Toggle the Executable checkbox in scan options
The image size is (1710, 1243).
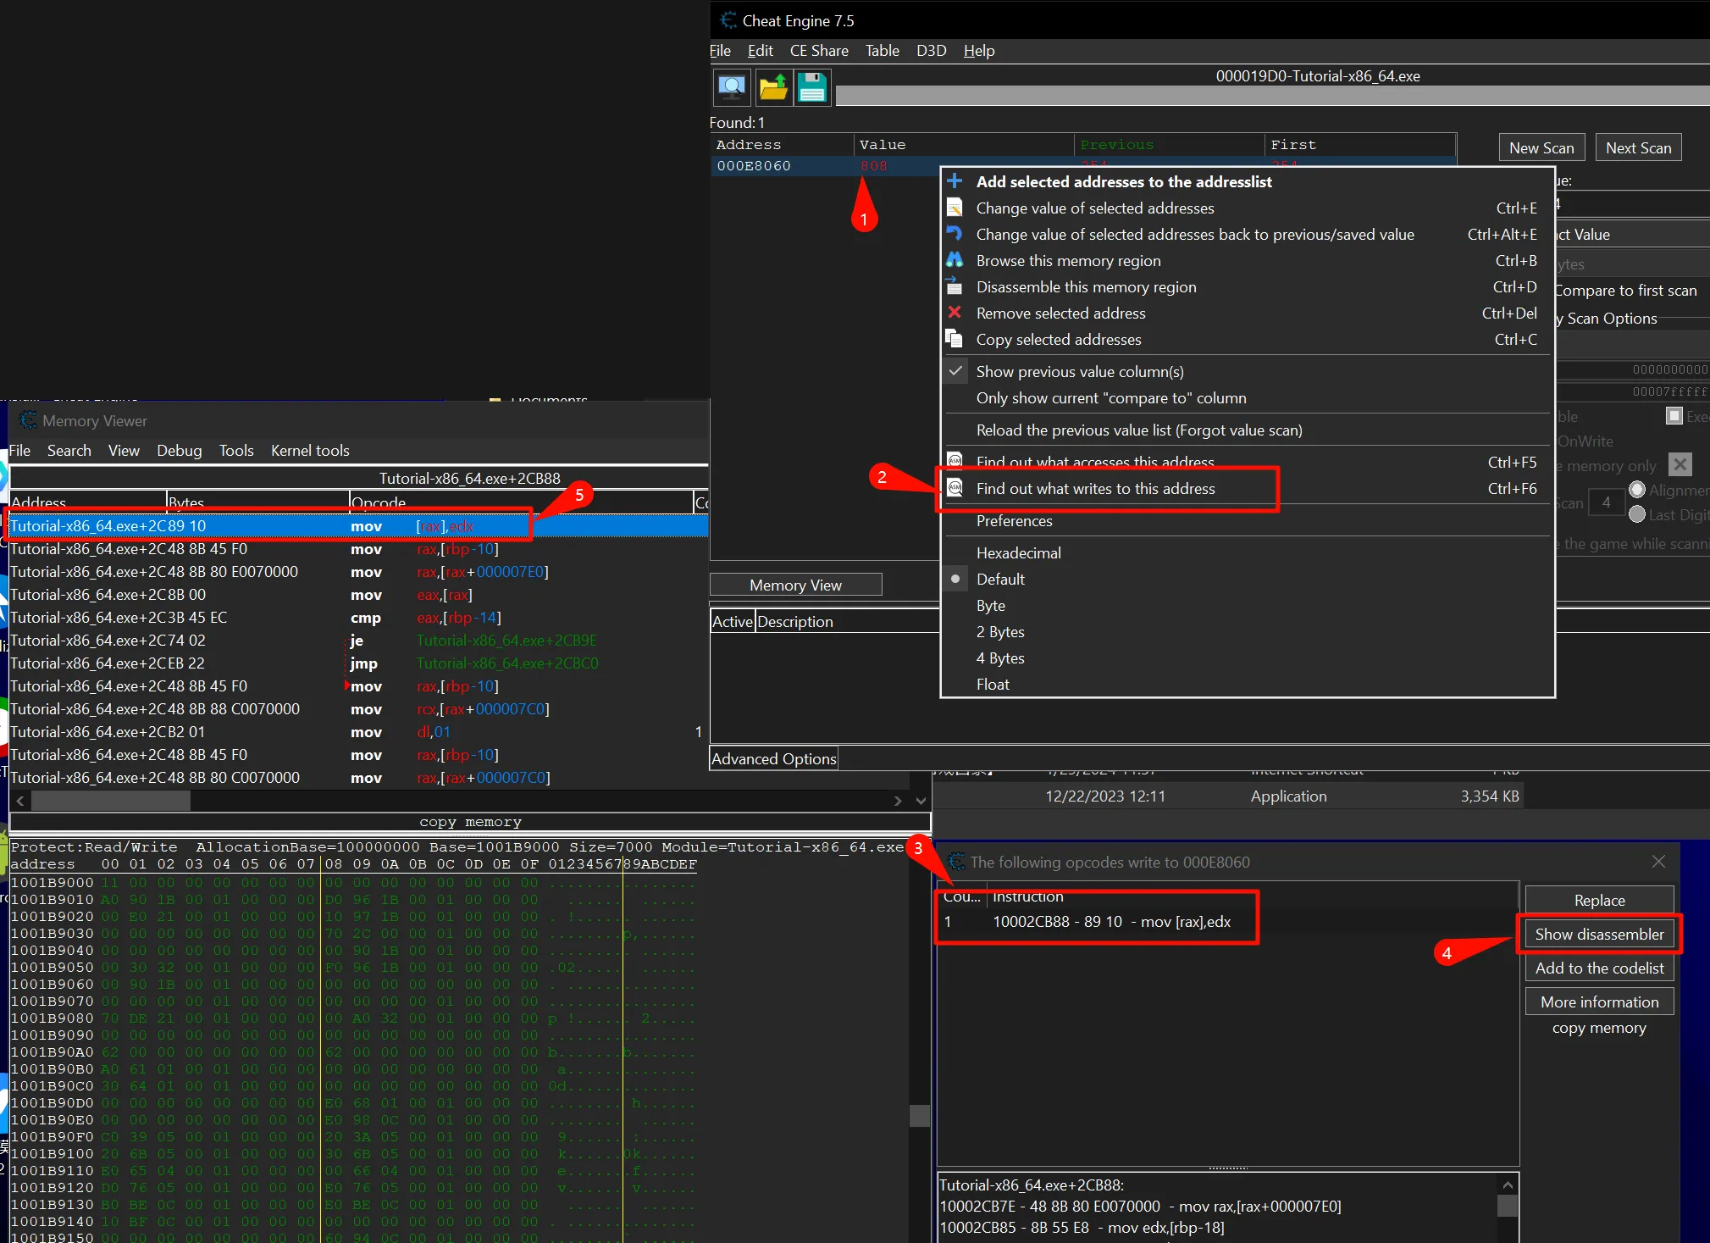tap(1674, 416)
